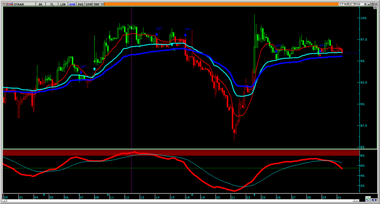Click the small square button below close
Screen dimensions: 380x204
(375, 8)
